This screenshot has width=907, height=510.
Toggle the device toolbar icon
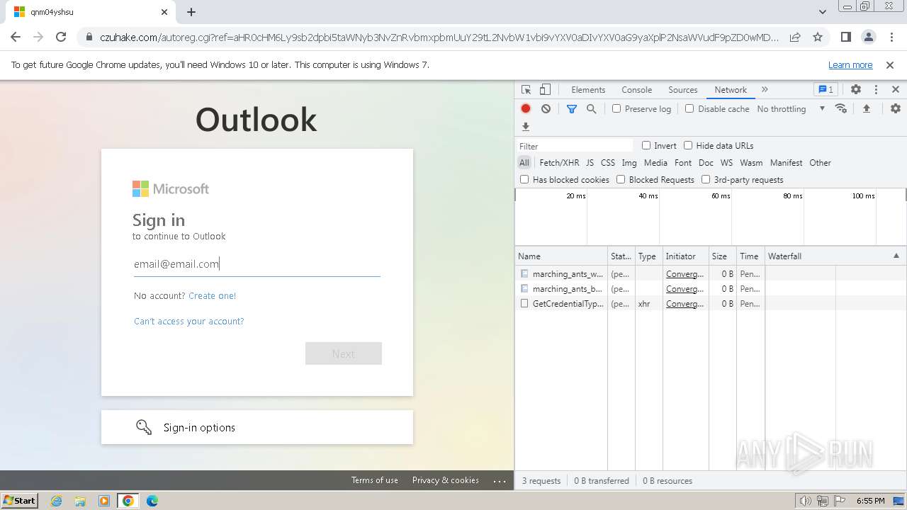pos(545,90)
